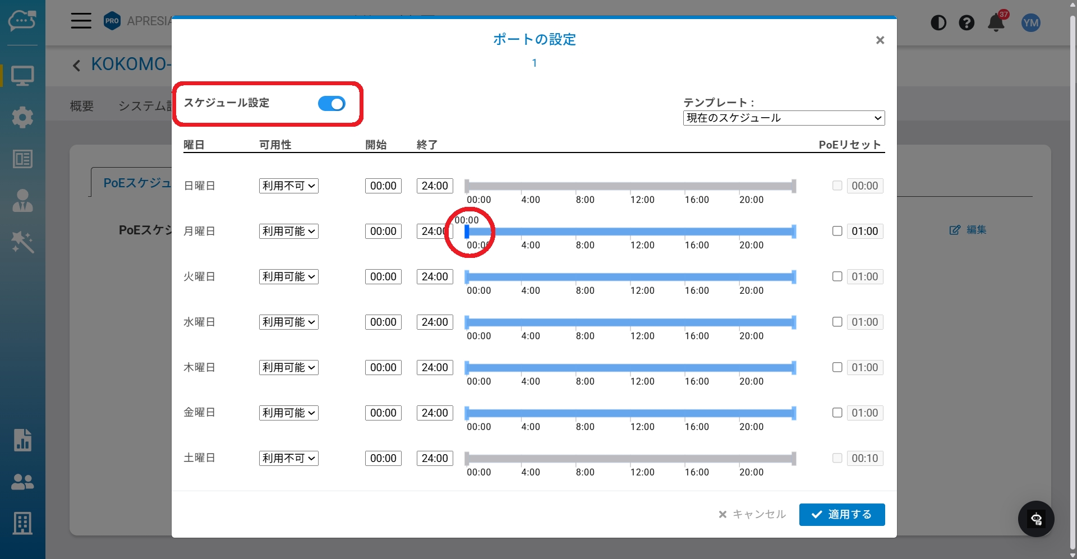
Task: Click the Monday slider start handle
Action: click(x=467, y=232)
